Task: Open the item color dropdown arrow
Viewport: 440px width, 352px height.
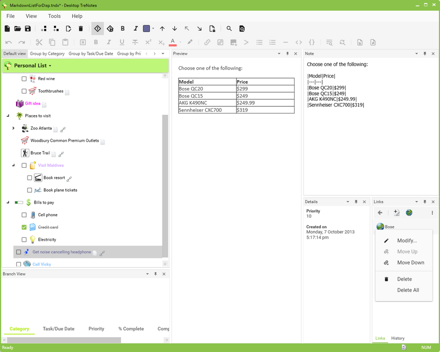Action: (x=153, y=28)
